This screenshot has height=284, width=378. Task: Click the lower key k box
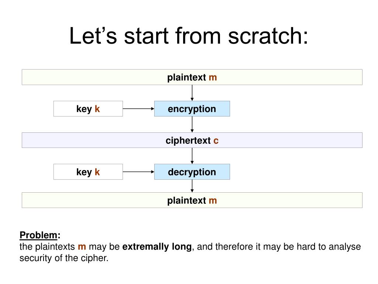point(88,172)
